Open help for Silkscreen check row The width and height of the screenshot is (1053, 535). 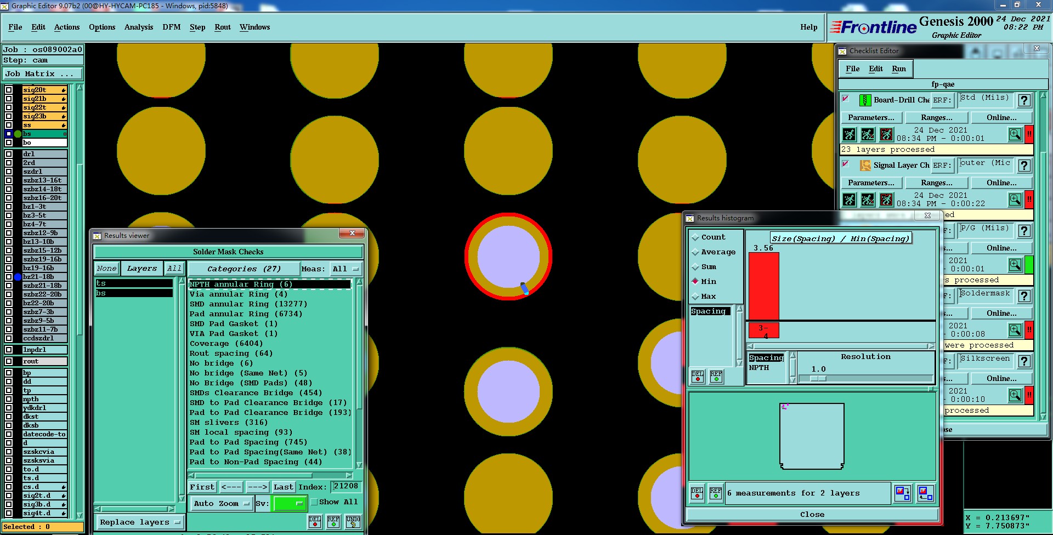(x=1024, y=361)
